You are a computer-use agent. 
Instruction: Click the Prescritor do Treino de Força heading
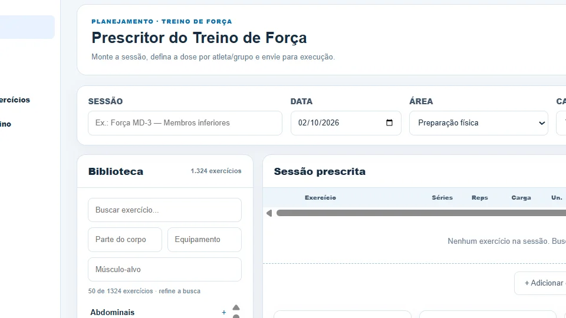(x=199, y=38)
